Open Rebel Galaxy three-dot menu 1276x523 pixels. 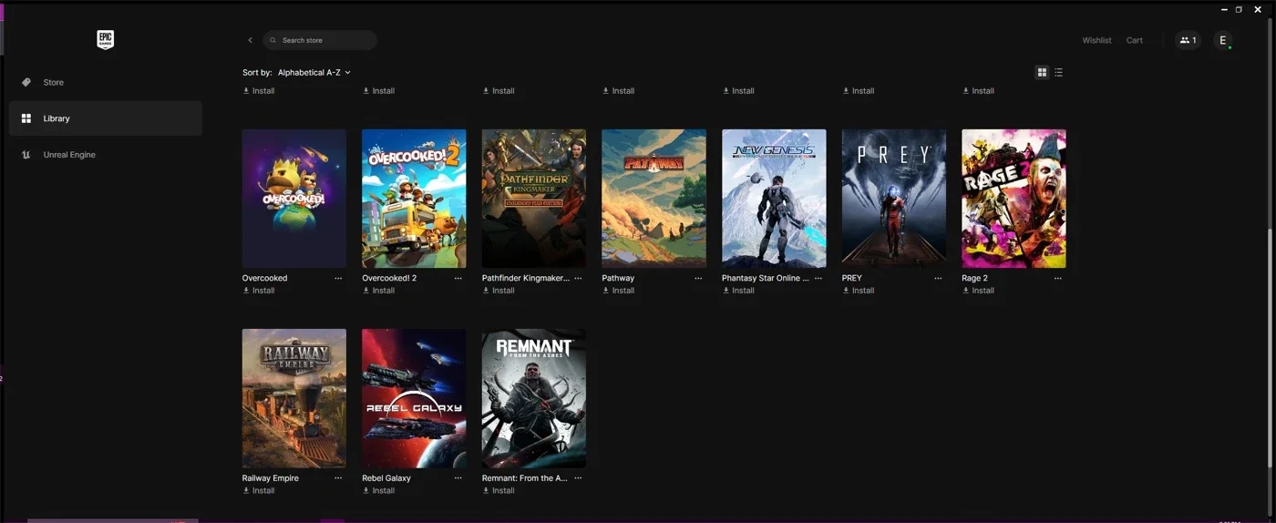pos(458,477)
